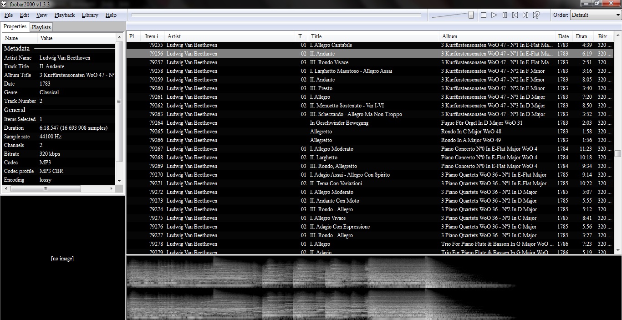Click album 'Rondo In A Major WoO 49'

[x=471, y=140]
